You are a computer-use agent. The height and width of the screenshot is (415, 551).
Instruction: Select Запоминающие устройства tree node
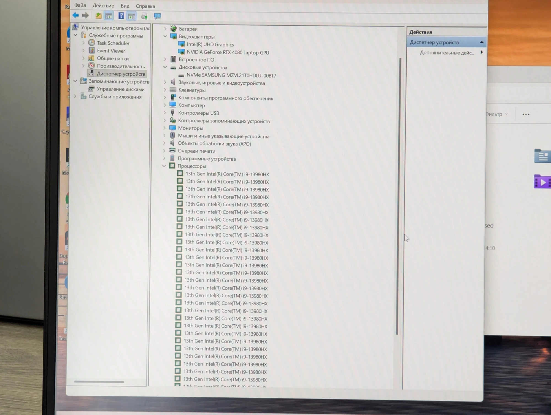119,82
